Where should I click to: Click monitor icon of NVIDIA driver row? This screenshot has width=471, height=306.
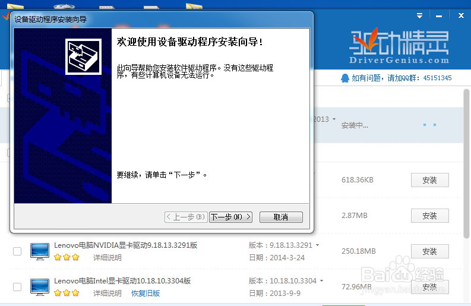coord(40,251)
